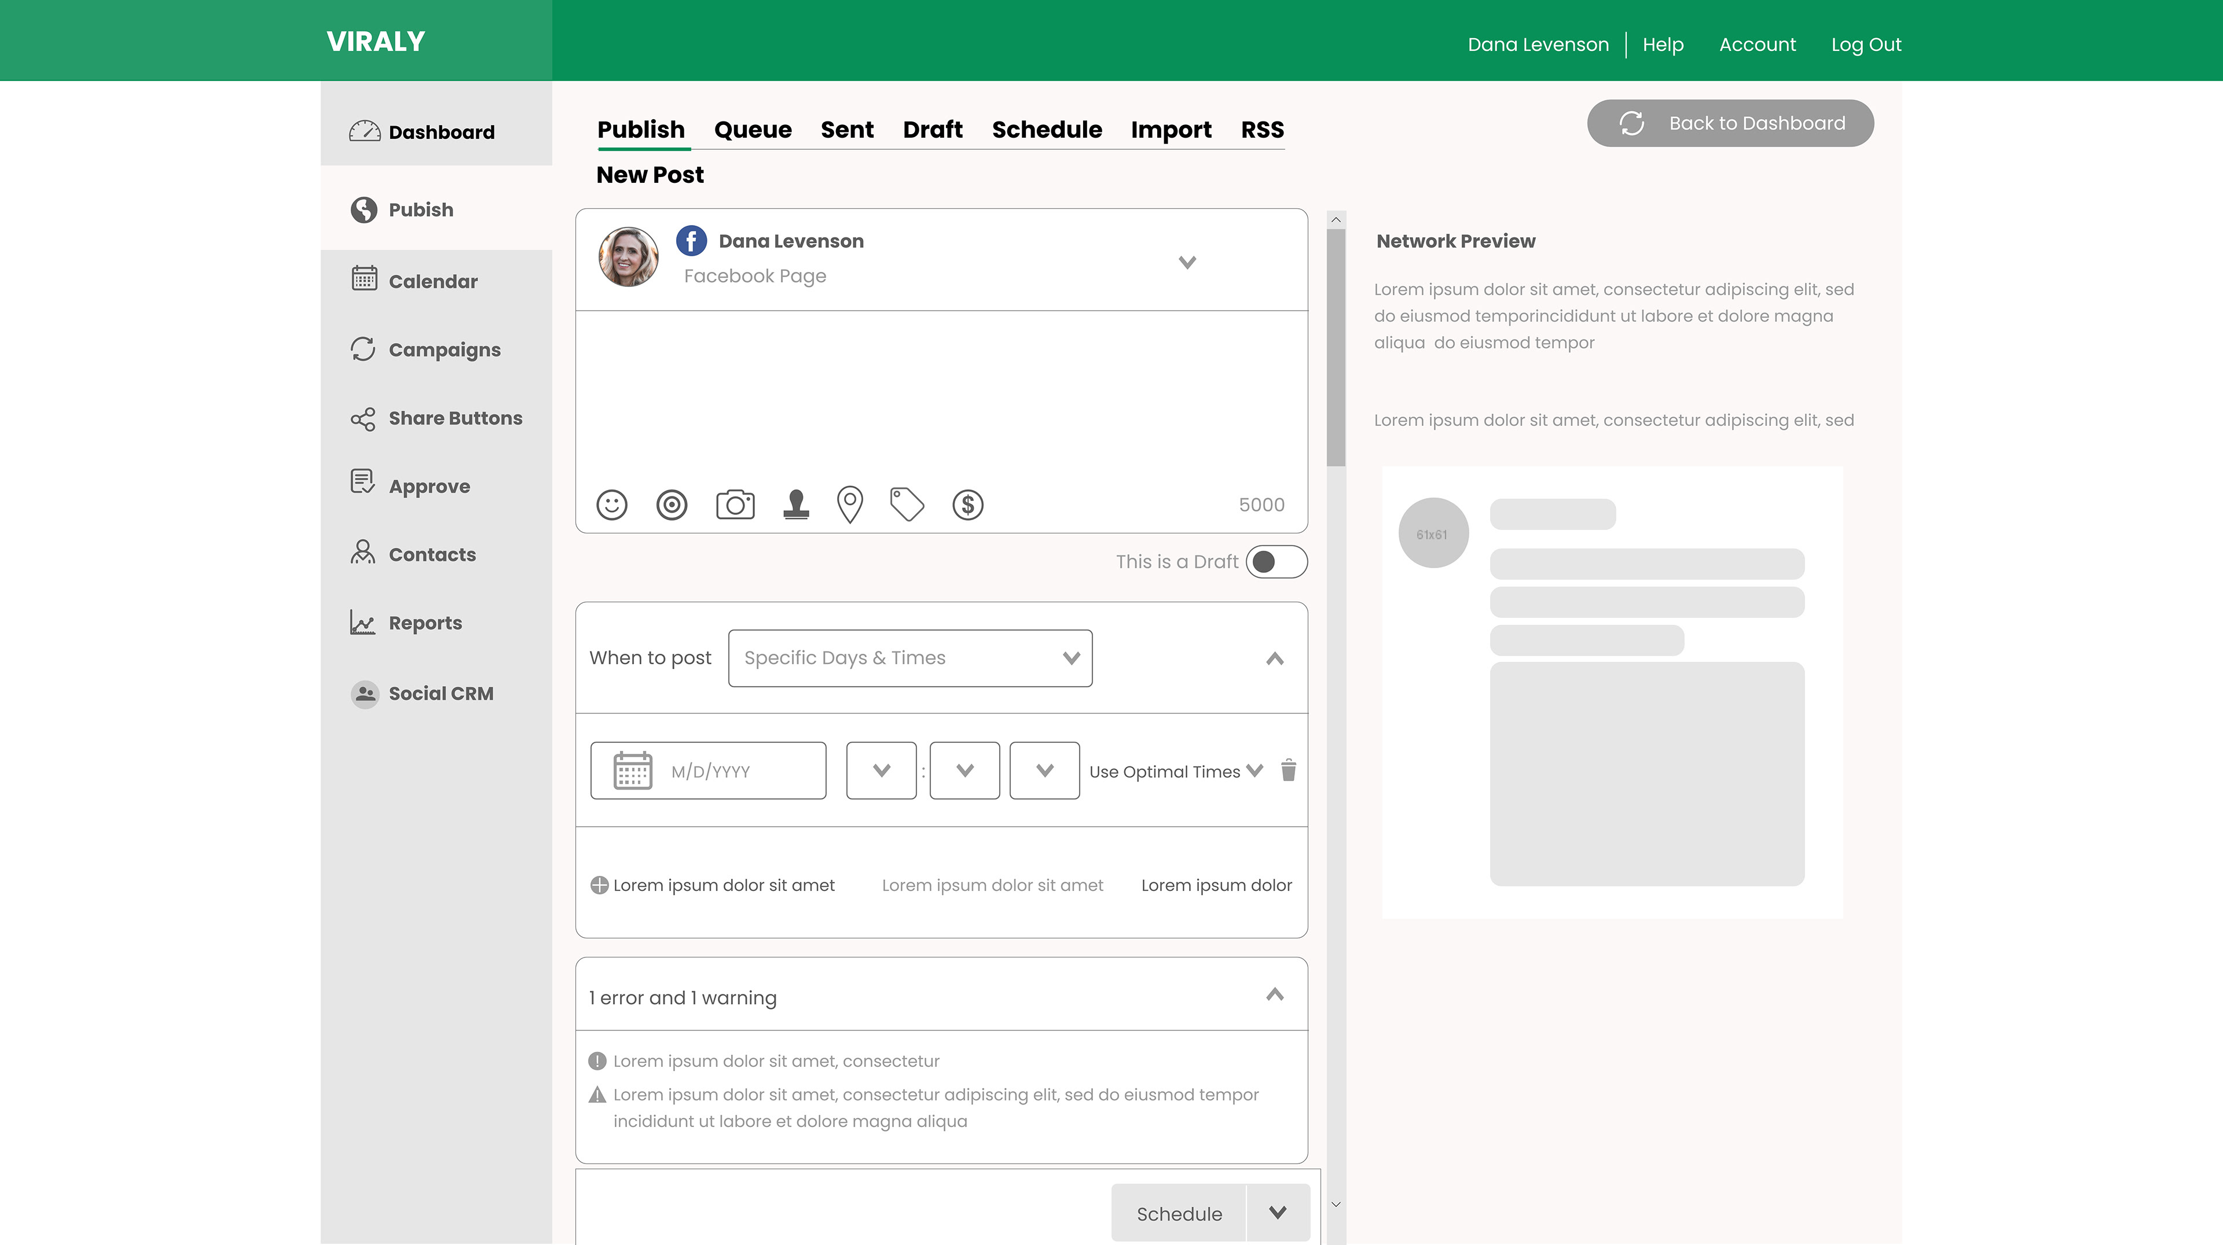Click the Campaigns circular arrows icon
Screen dimensions: 2223x1245
point(362,348)
